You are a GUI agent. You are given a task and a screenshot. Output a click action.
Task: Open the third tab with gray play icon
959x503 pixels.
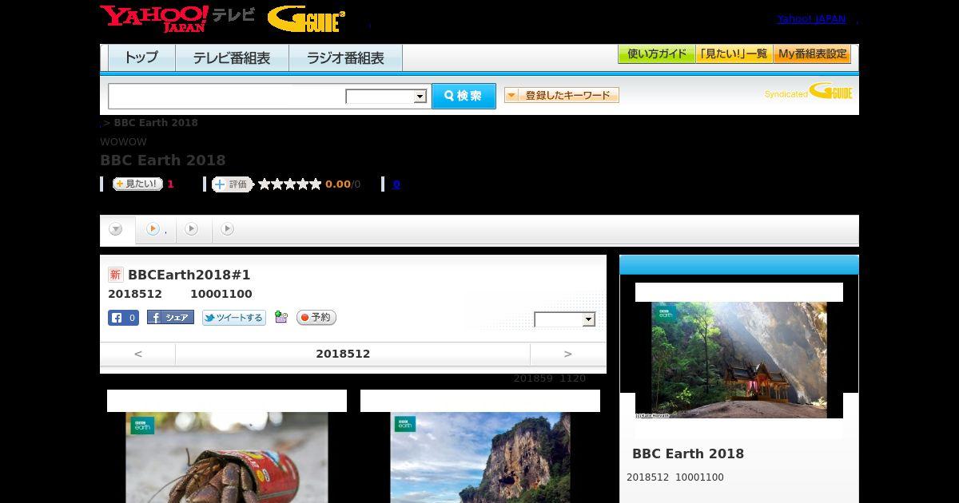pos(192,229)
